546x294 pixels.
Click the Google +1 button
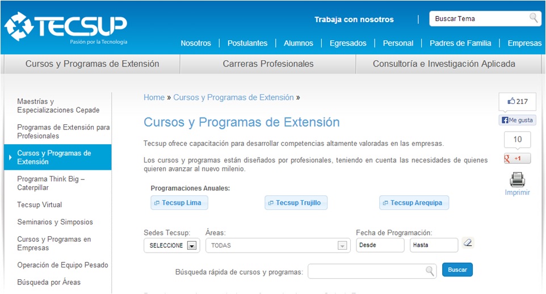click(x=517, y=158)
